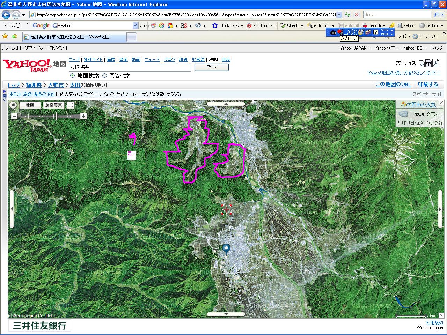Click the spell Check toolbar button
Image resolution: width=447 pixels, height=335 pixels.
click(x=290, y=25)
